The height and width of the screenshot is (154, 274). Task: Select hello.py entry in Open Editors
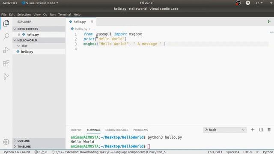click(39, 35)
